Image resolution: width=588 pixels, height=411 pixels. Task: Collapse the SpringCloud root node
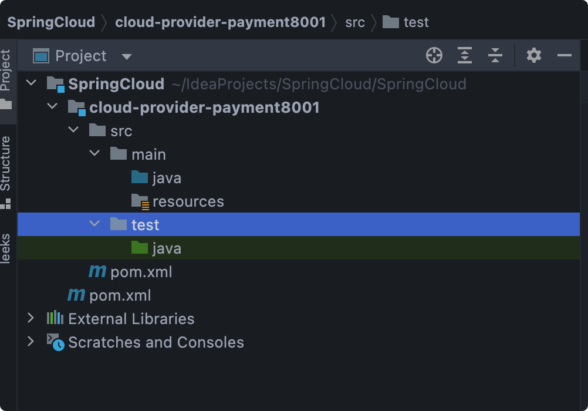31,83
